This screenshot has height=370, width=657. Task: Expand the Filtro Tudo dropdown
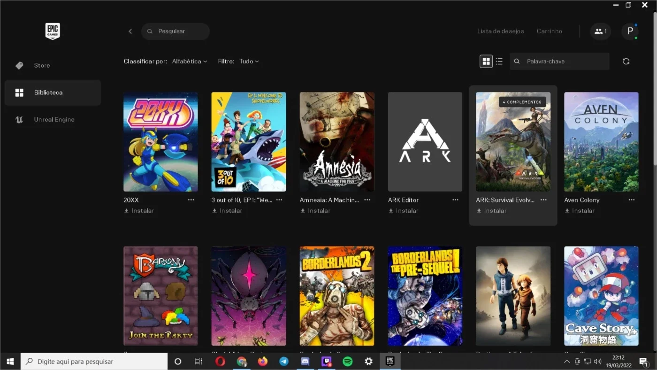(x=249, y=62)
